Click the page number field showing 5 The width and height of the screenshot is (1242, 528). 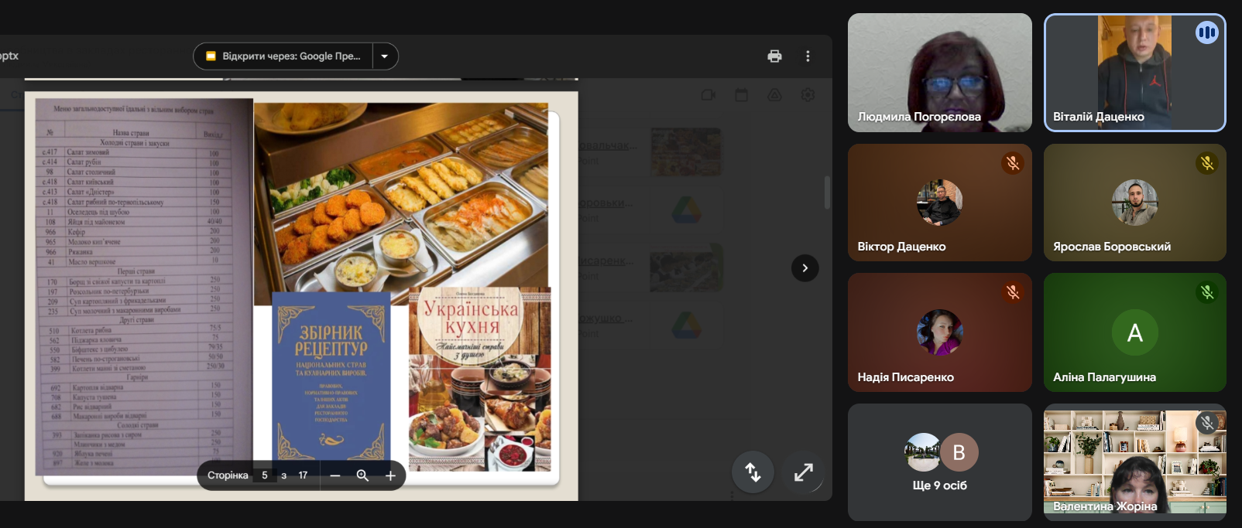click(x=265, y=475)
